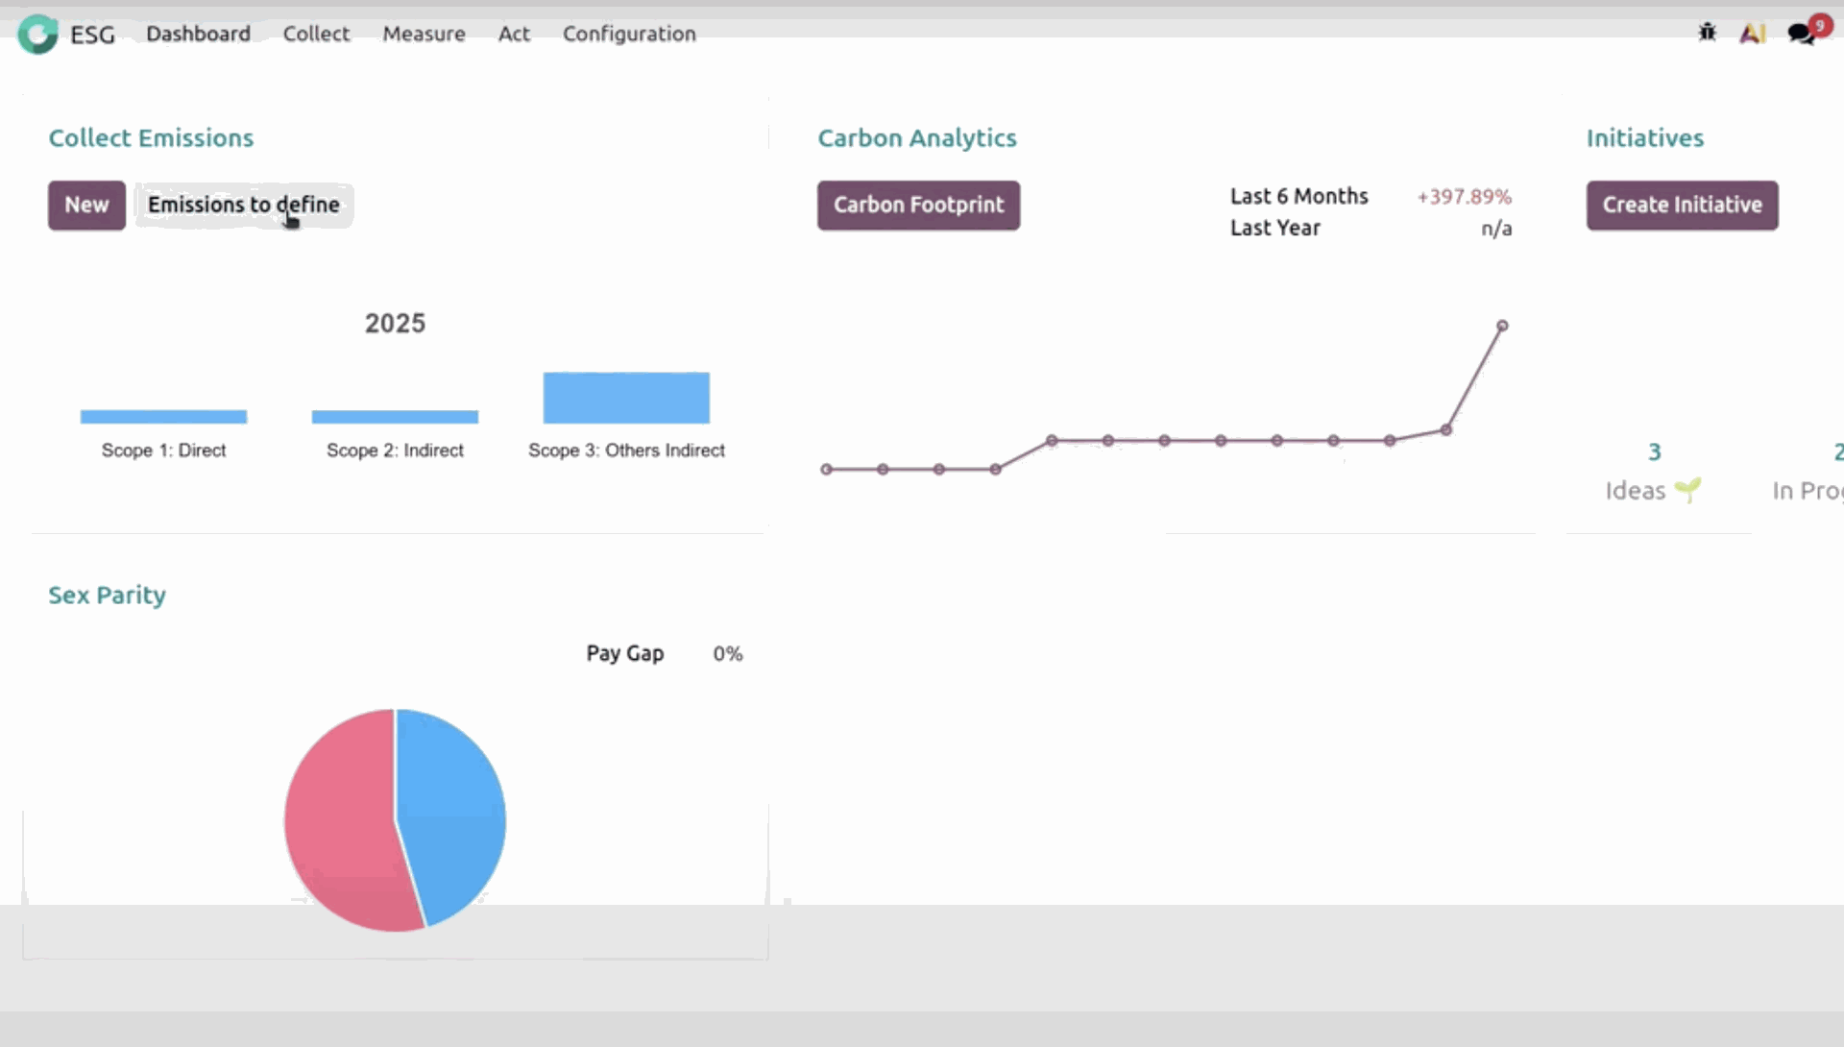Viewport: 1844px width, 1047px height.
Task: Open the Configuration dropdown
Action: pyautogui.click(x=629, y=34)
